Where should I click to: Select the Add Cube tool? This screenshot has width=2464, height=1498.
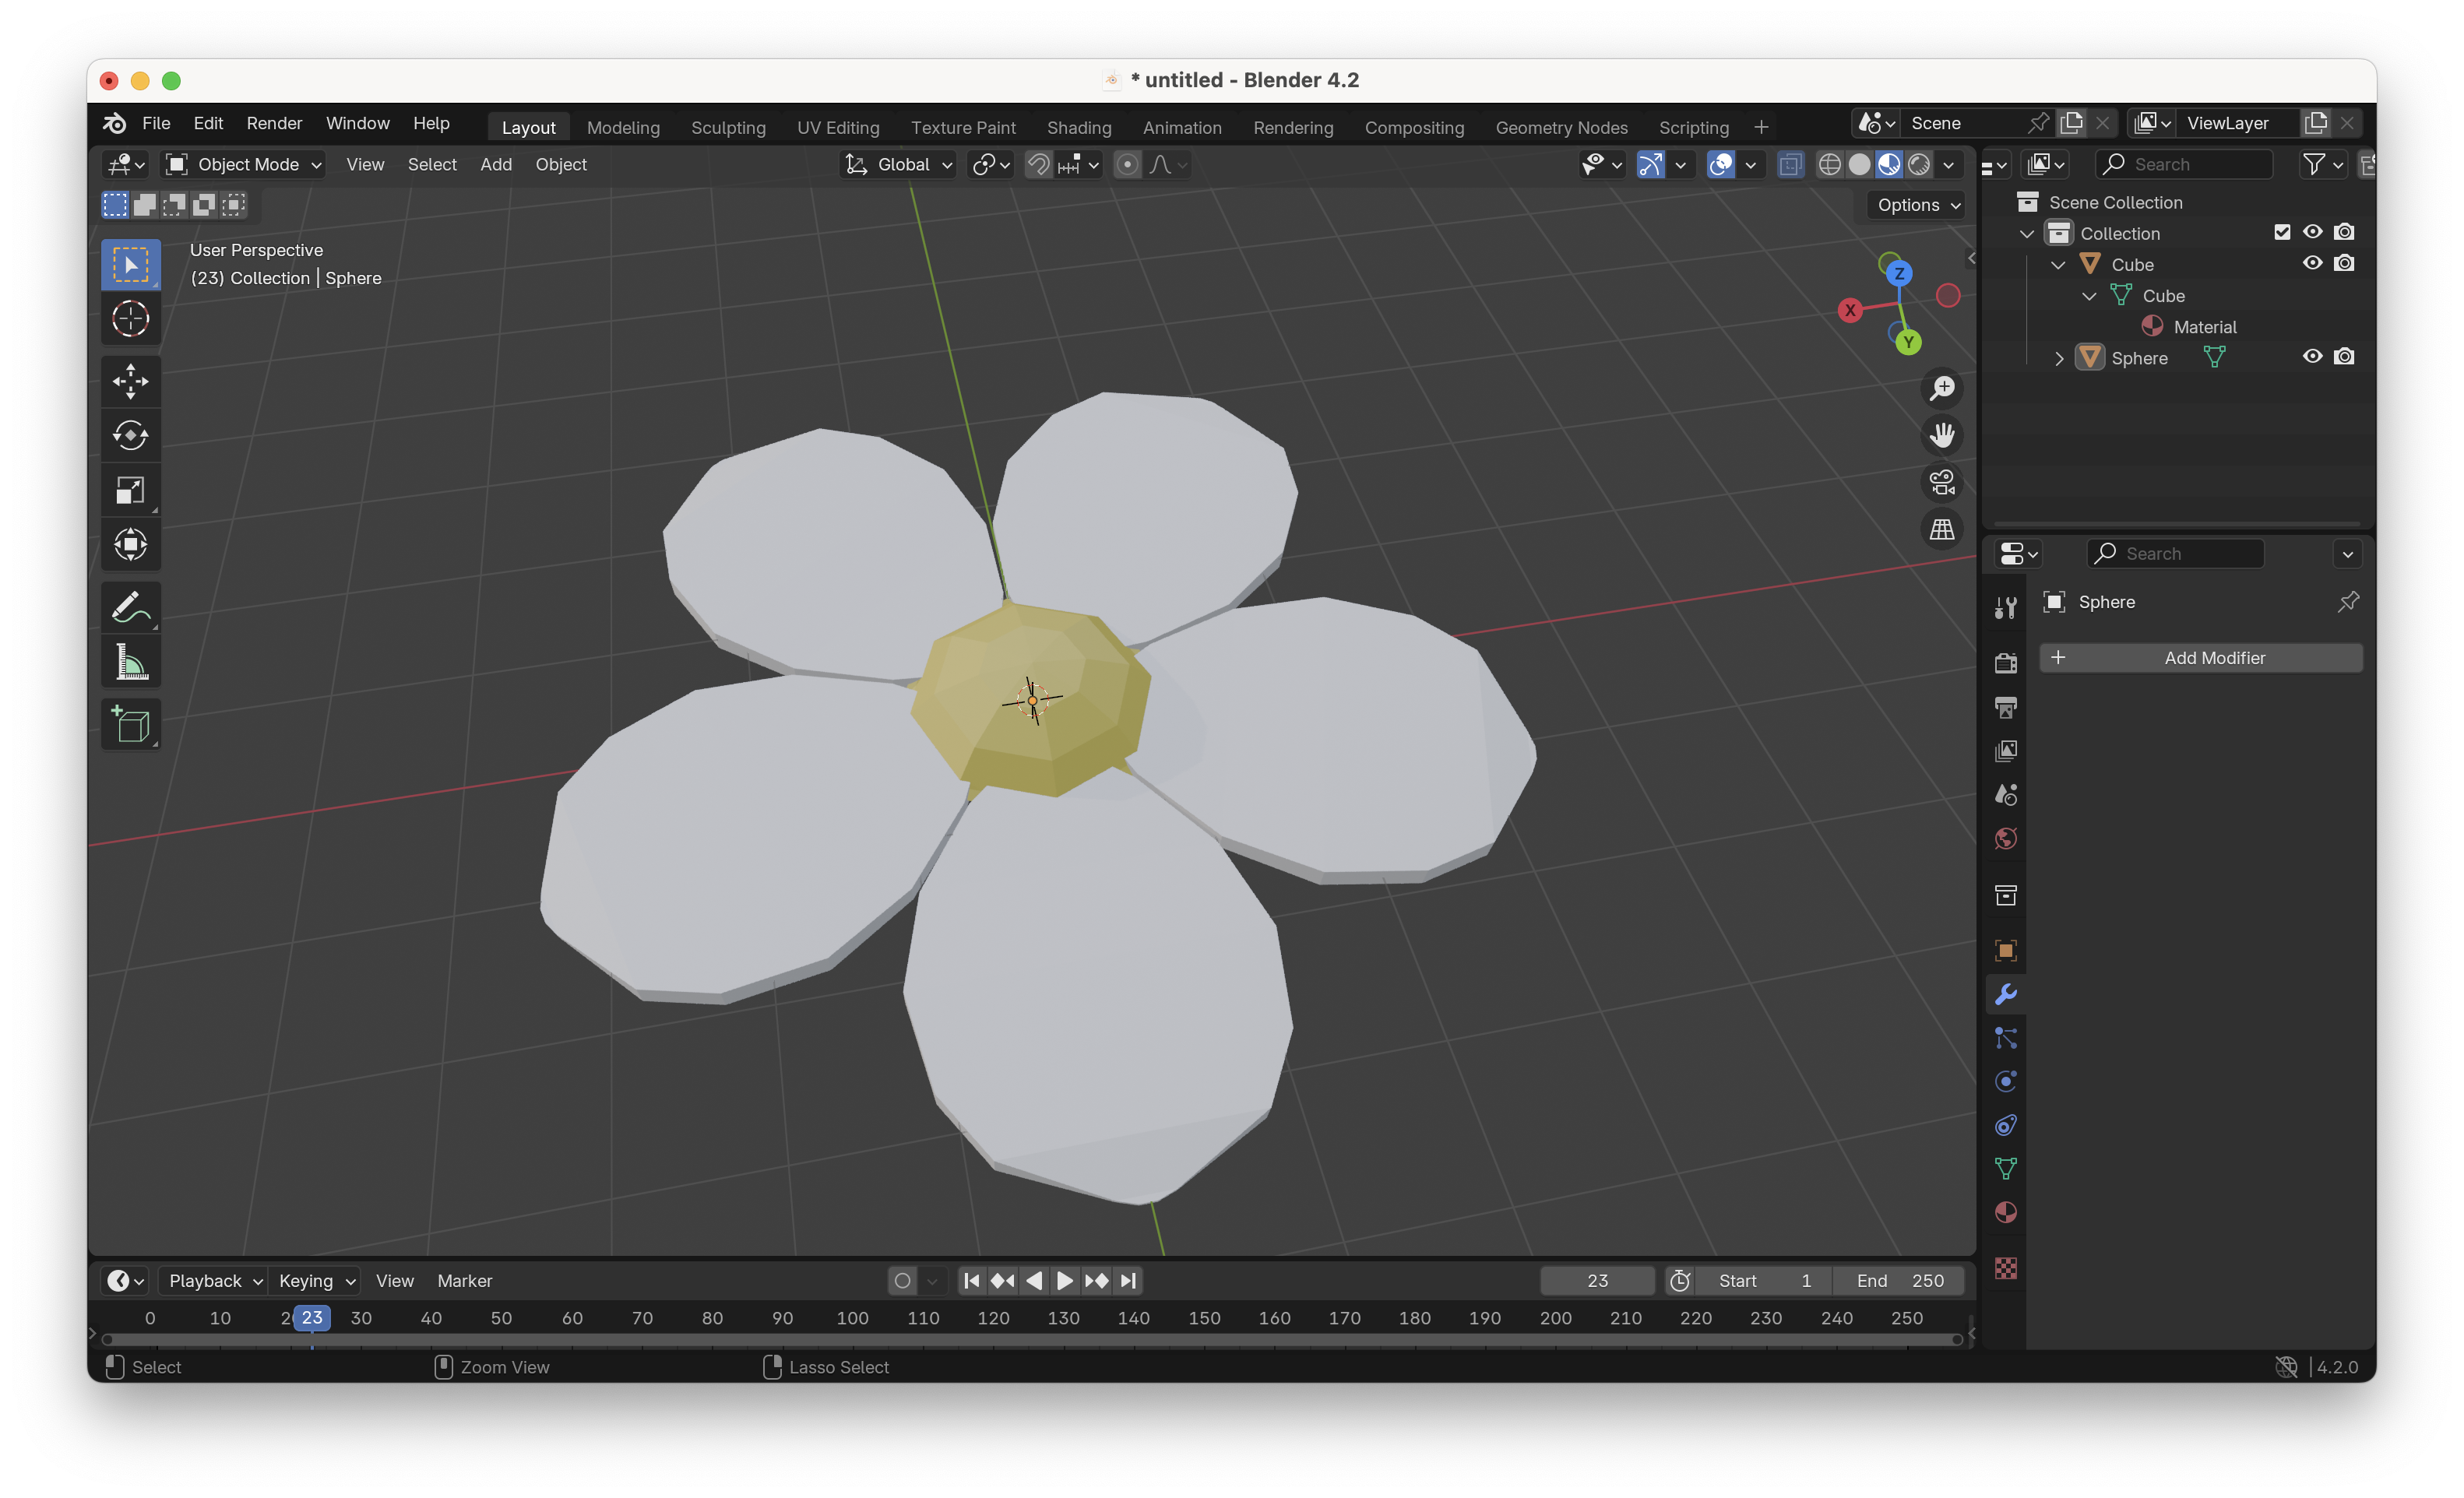(130, 724)
